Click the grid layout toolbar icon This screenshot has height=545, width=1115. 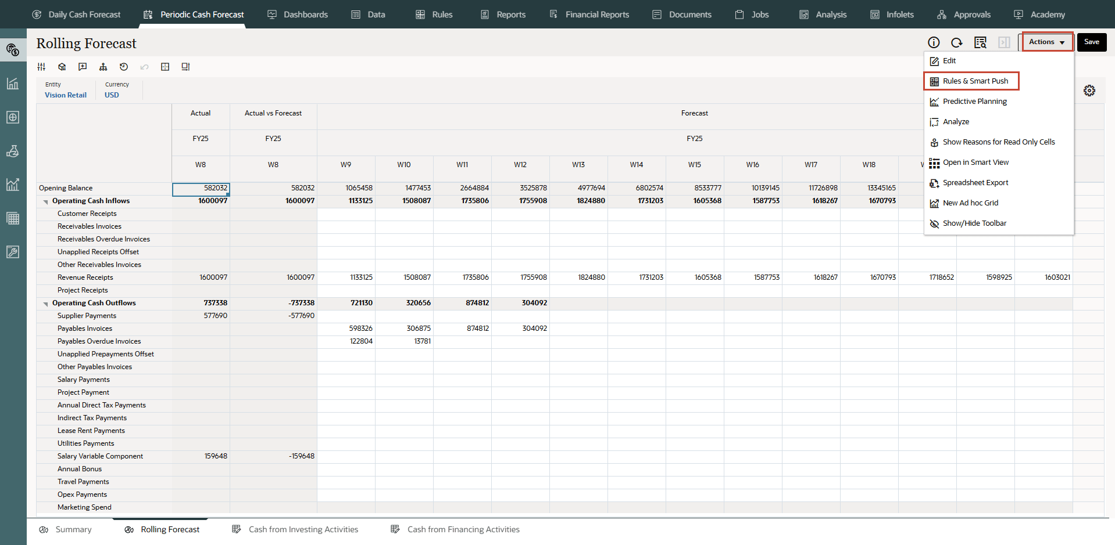165,67
